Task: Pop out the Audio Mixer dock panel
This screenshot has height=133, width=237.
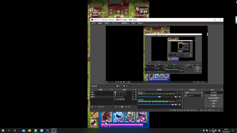Action: [x=182, y=90]
